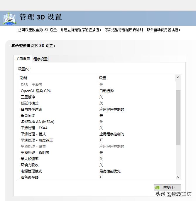Click the NVIDIA logo on the 恢复 button
This screenshot has width=196, height=201.
pyautogui.click(x=157, y=188)
